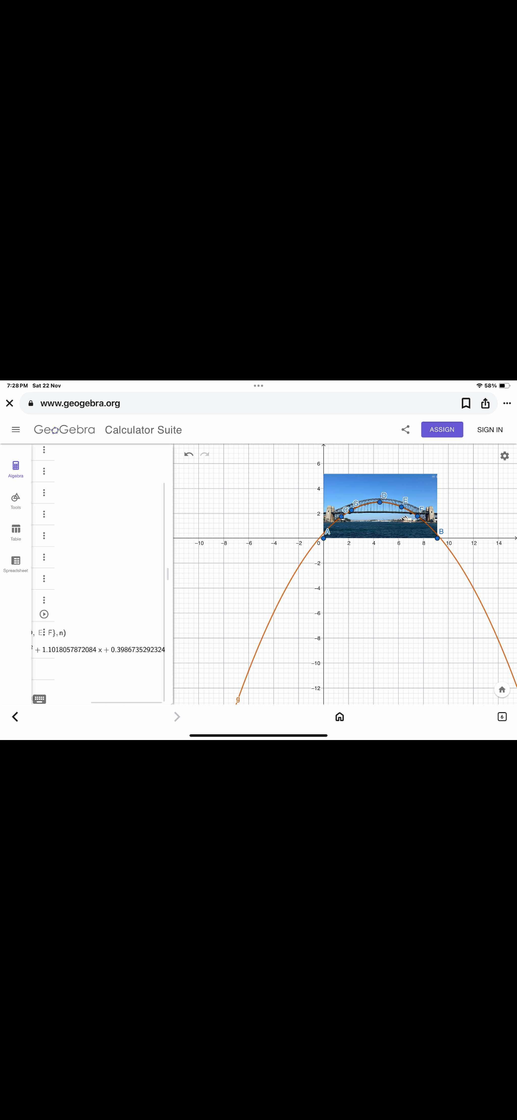
Task: Click the SIGN IN link
Action: (490, 430)
